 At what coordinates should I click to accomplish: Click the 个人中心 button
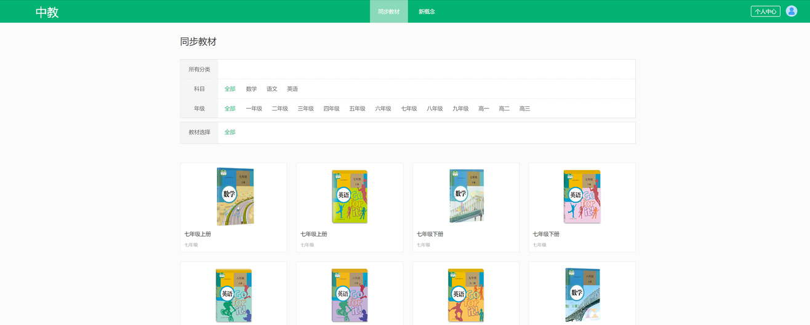click(x=765, y=12)
